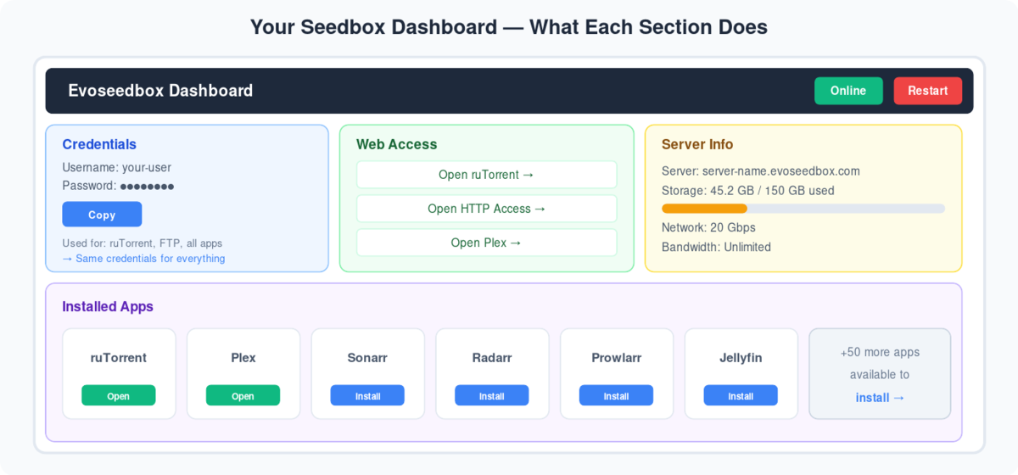Click the storage usage progress bar
This screenshot has width=1018, height=475.
click(803, 209)
